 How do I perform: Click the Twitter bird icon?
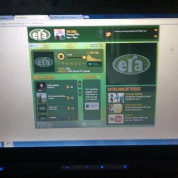[108, 34]
